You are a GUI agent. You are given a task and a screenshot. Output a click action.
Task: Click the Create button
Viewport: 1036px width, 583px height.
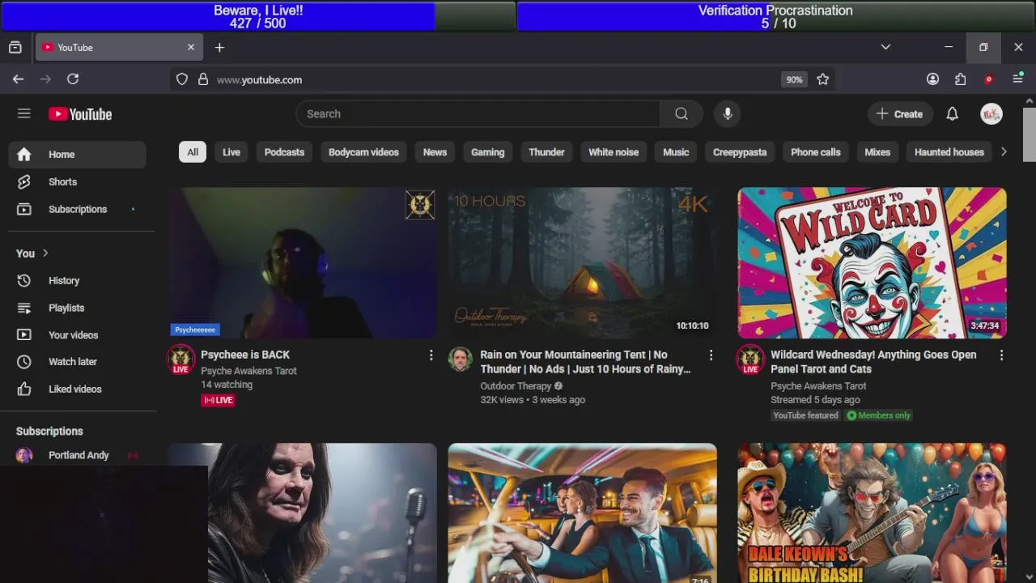900,114
